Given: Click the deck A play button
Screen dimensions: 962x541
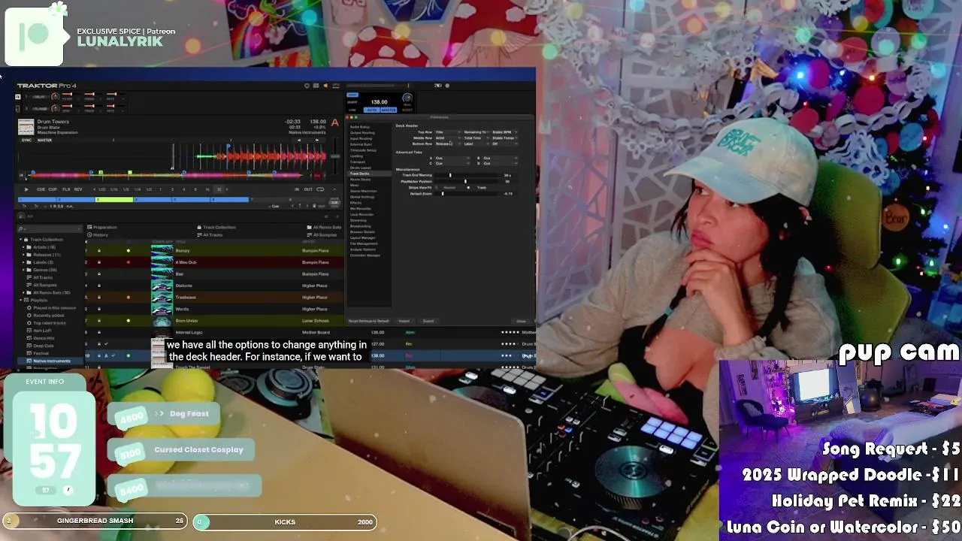Looking at the screenshot, I should 26,189.
